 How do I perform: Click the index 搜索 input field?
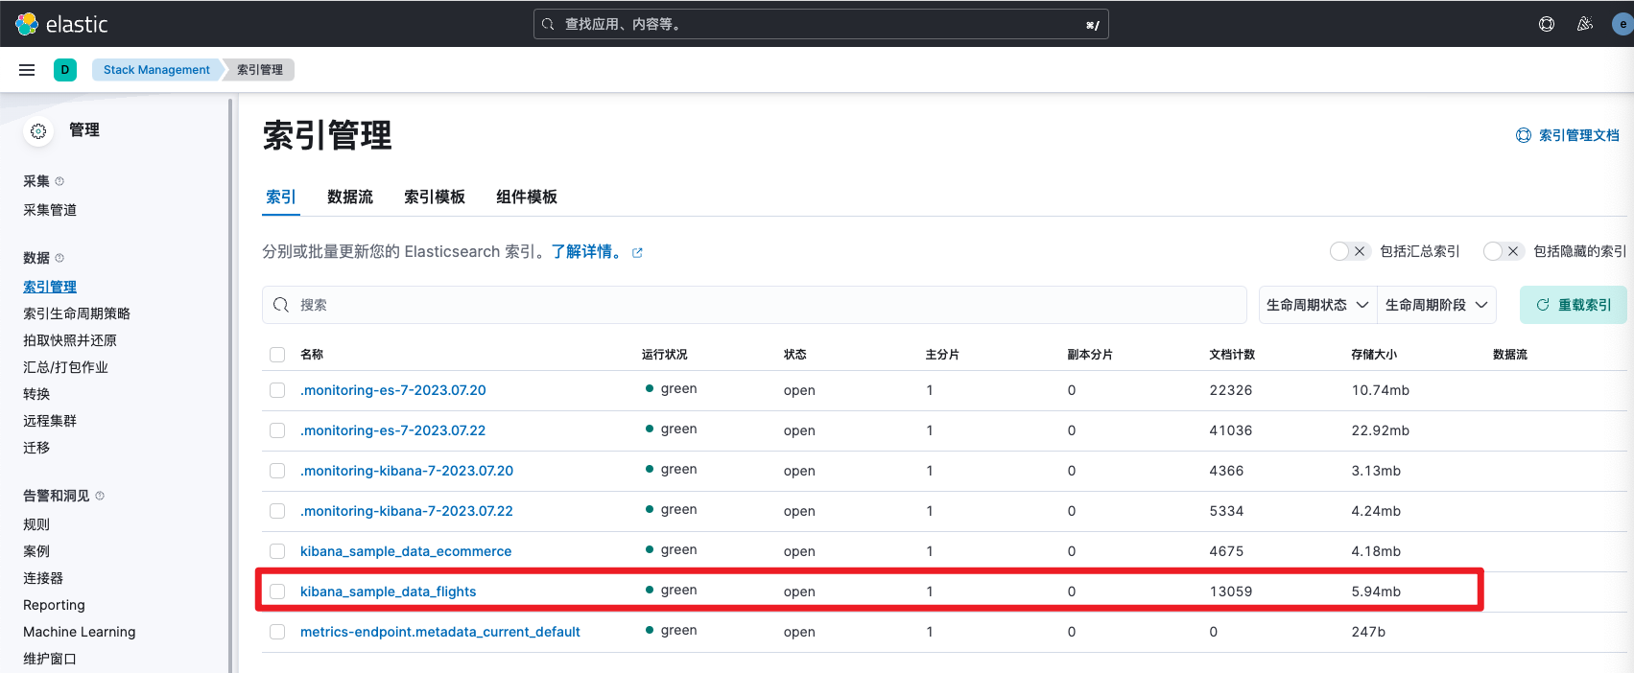754,305
